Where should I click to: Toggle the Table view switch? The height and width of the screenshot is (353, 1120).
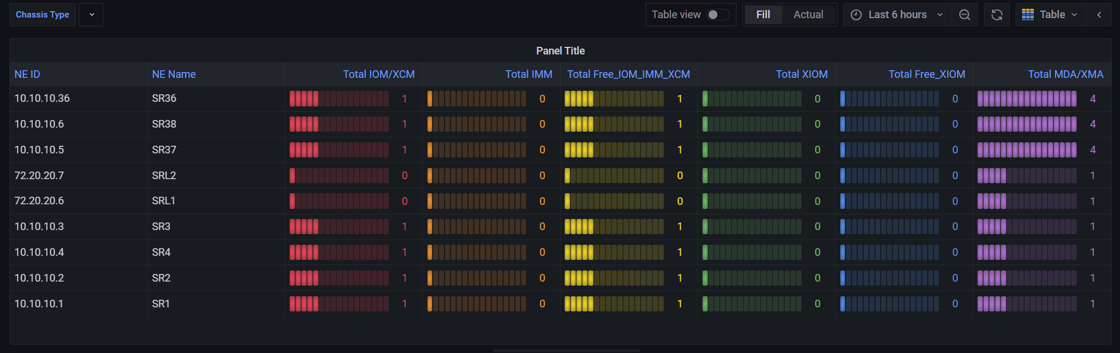point(718,15)
